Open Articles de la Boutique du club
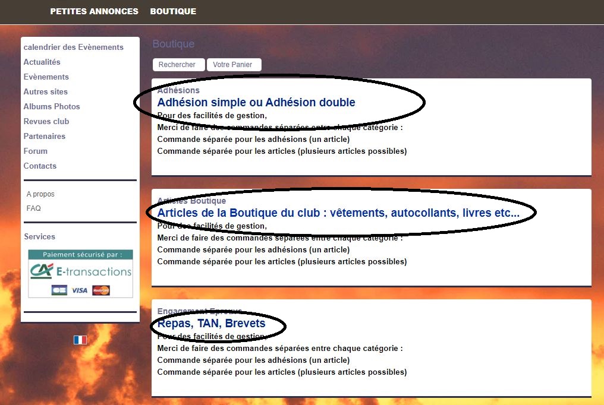 tap(338, 213)
